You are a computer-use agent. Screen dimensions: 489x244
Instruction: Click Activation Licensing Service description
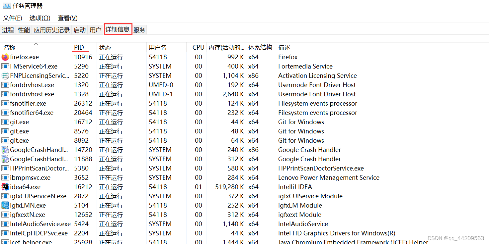pos(317,75)
